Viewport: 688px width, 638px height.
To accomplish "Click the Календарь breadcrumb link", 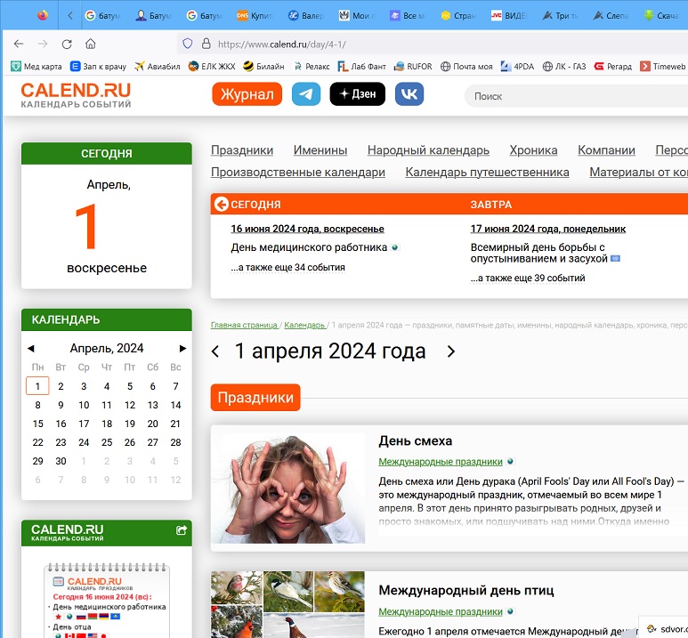I will click(x=304, y=325).
